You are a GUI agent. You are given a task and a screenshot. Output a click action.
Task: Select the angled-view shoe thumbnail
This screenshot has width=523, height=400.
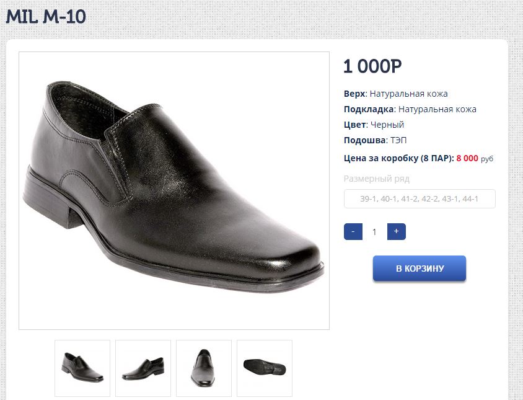point(82,368)
